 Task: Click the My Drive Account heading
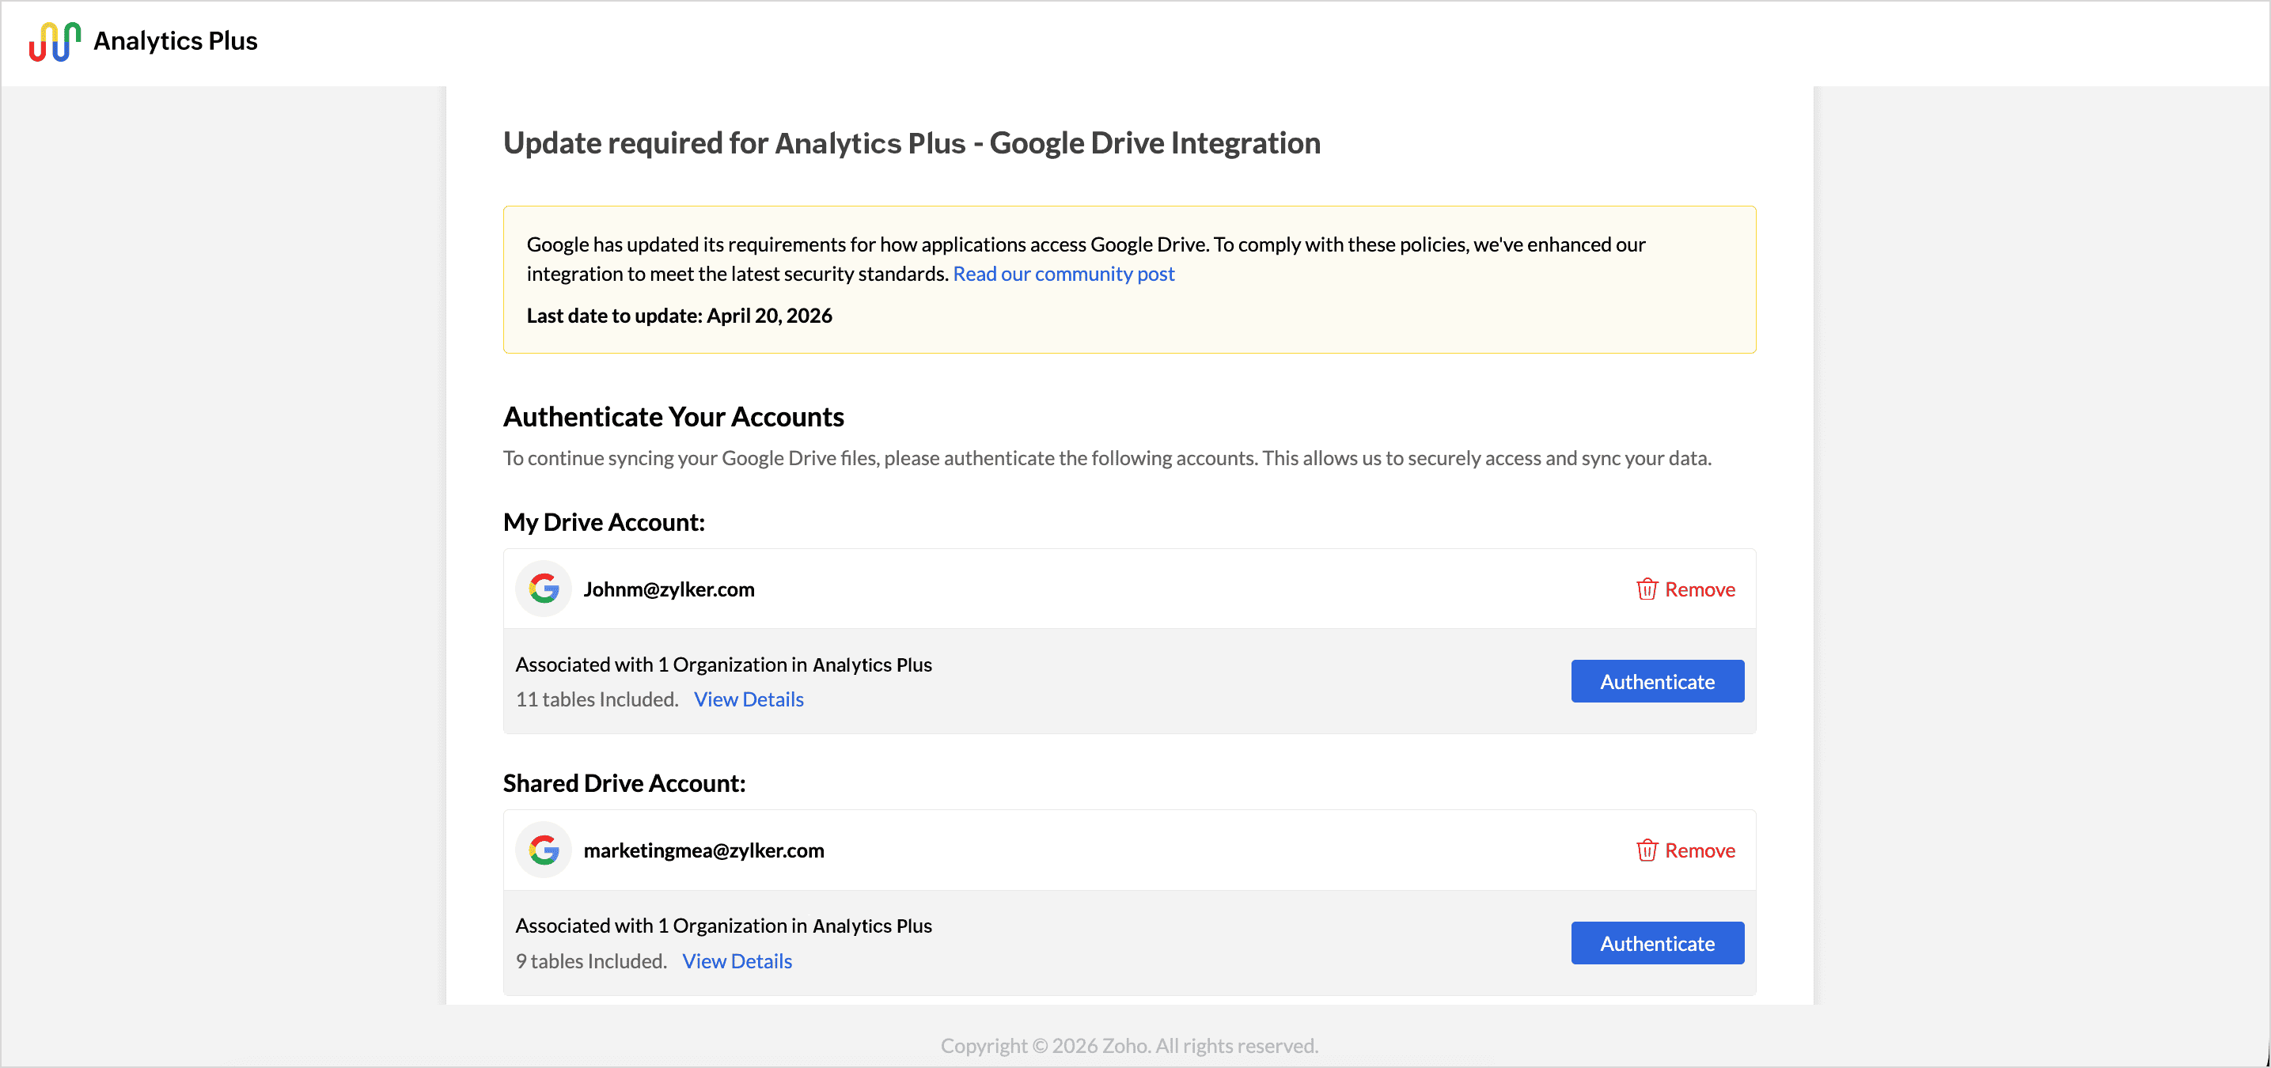tap(603, 521)
